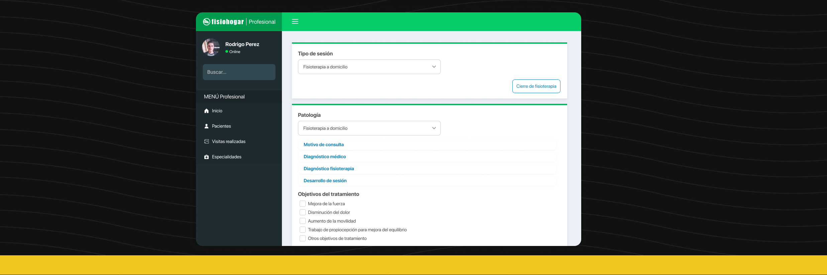Expand Diagnóstico fisioterapia section
Screen dimensions: 827x275
pos(427,169)
